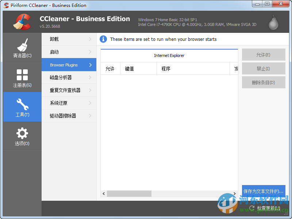The image size is (292, 219).
Task: Open the 磁盘分析器 menu item
Action: [69, 77]
